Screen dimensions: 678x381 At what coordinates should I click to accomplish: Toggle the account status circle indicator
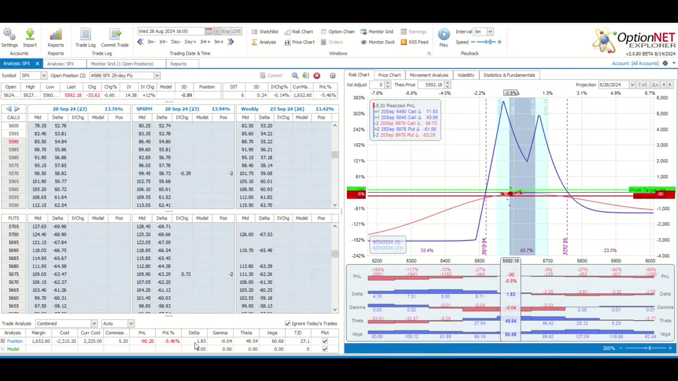(665, 63)
